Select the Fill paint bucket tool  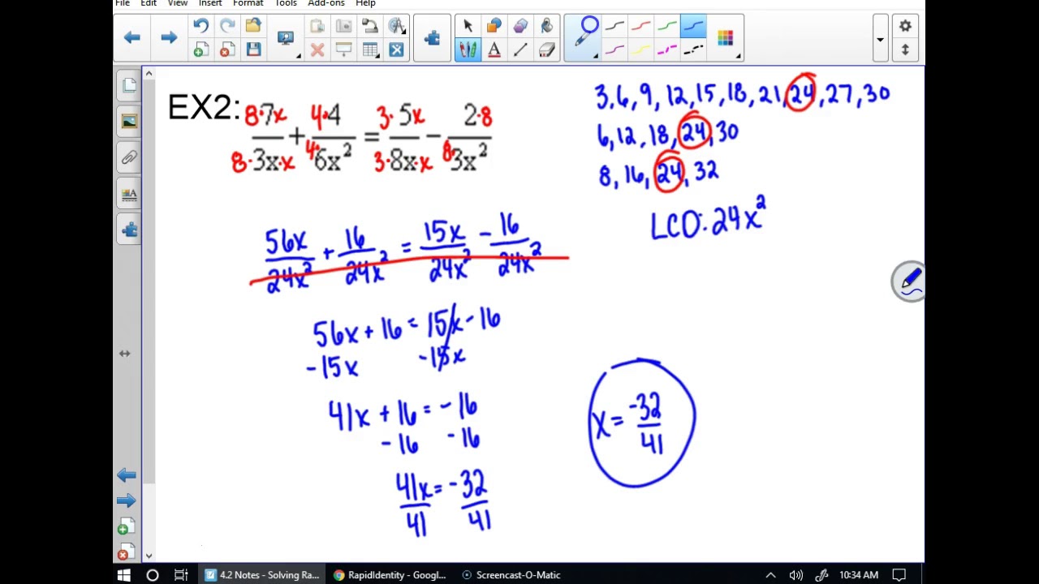click(x=546, y=26)
